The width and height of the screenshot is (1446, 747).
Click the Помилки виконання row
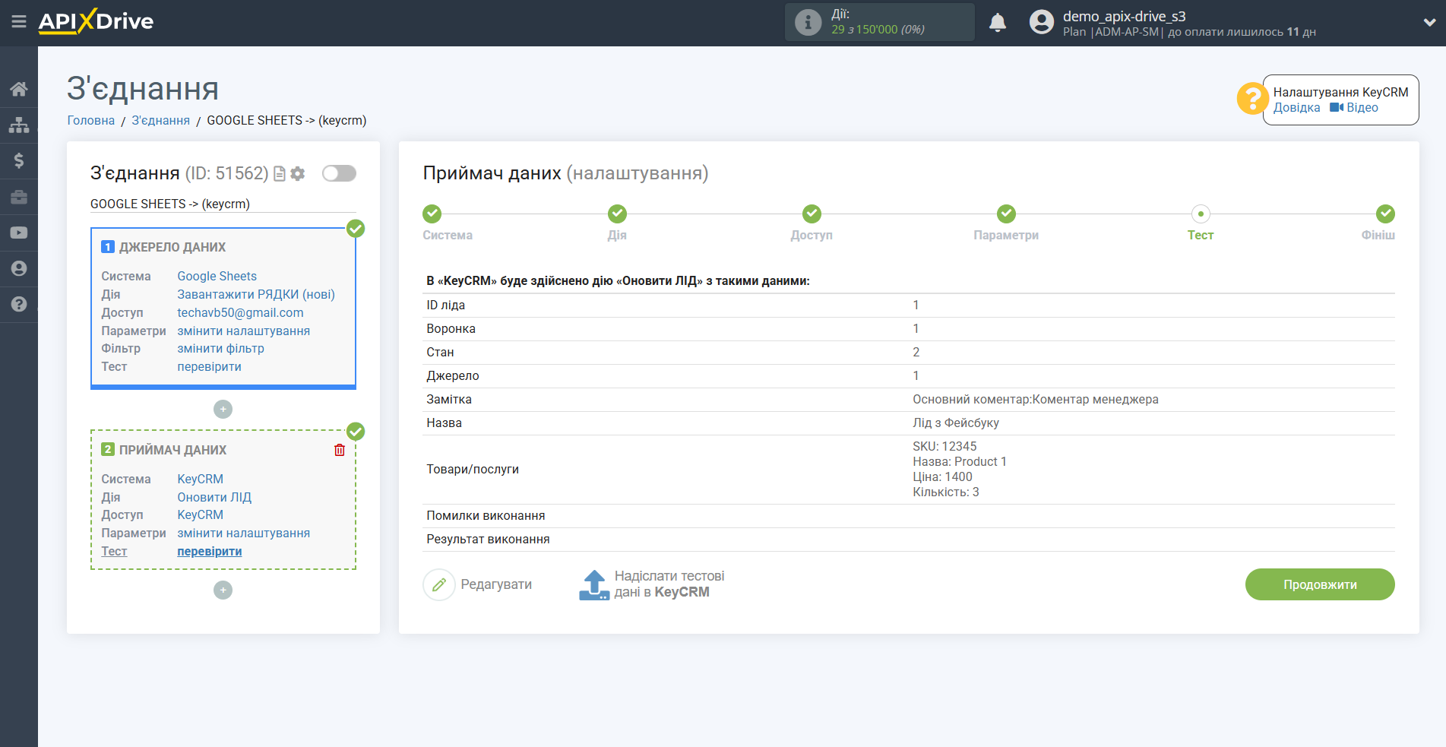point(909,516)
